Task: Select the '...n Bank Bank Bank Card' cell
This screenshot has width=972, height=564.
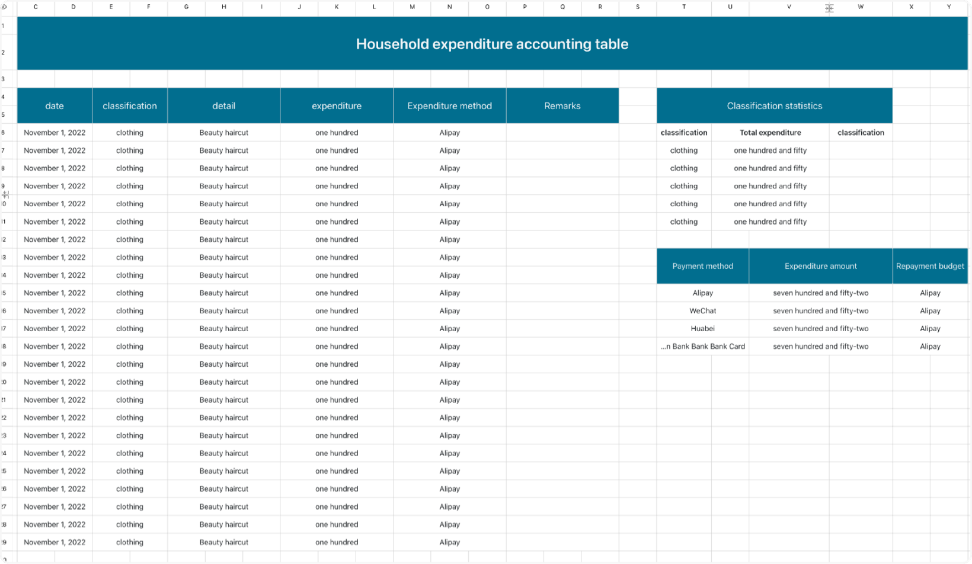Action: 703,347
